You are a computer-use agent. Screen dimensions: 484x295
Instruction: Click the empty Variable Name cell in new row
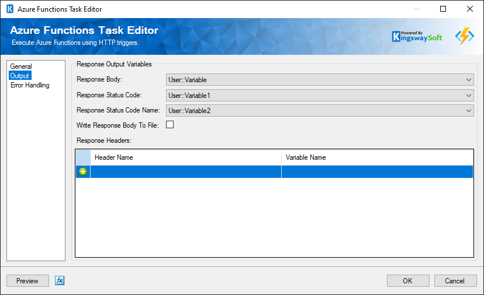pyautogui.click(x=377, y=171)
